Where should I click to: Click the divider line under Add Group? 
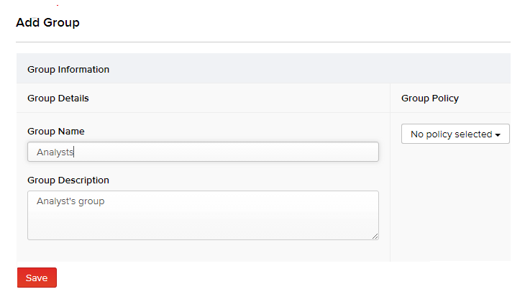[x=263, y=42]
